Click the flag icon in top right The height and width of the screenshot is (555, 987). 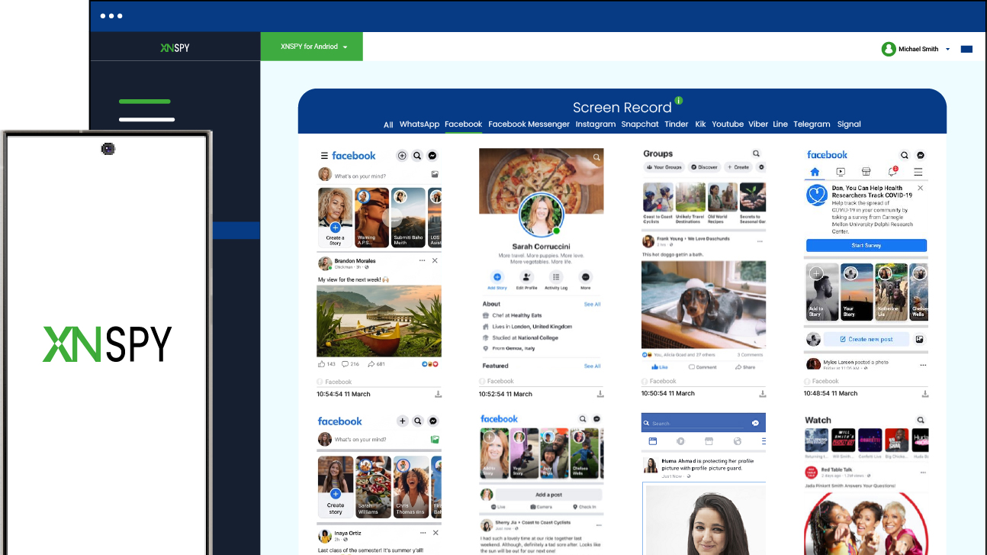[x=966, y=49]
